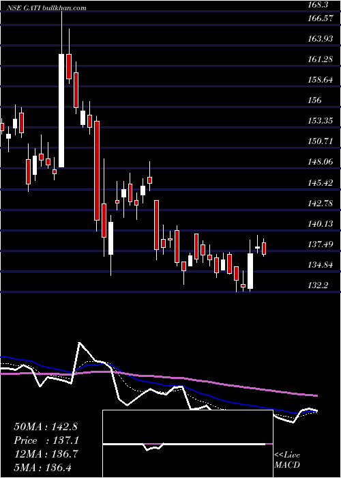Select the 153.35 price axis label
The width and height of the screenshot is (341, 478).
[x=322, y=121]
